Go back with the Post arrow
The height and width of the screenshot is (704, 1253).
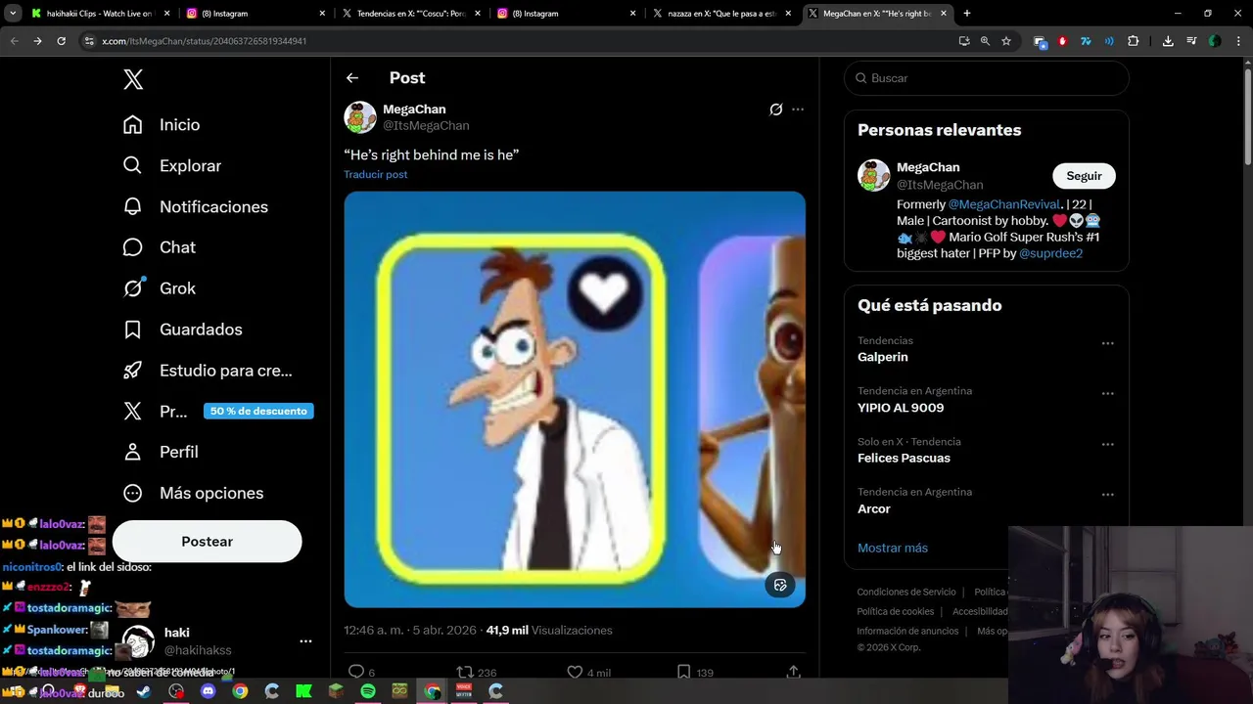click(x=352, y=78)
